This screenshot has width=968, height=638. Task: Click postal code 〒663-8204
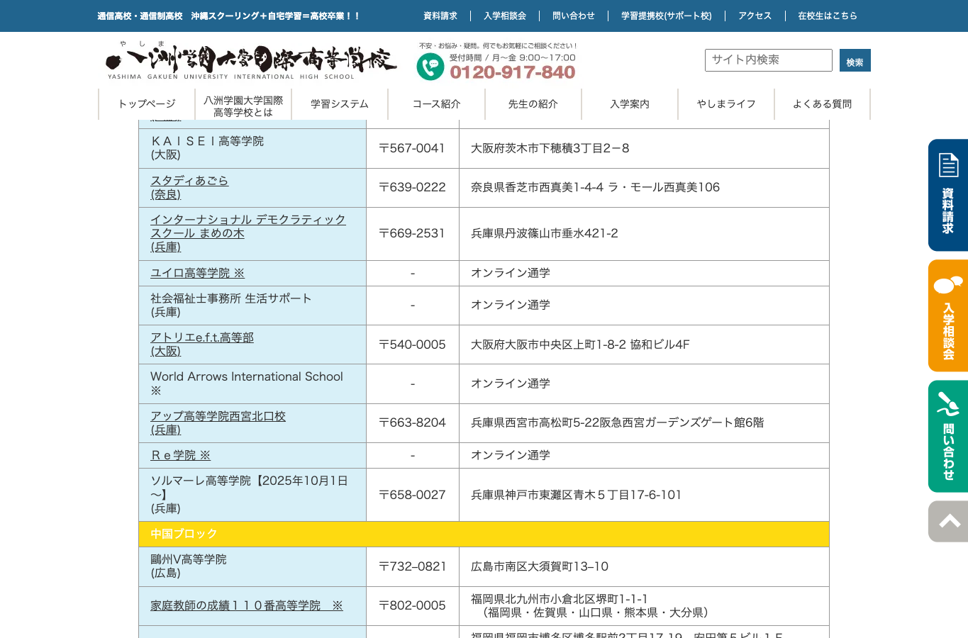(x=412, y=422)
